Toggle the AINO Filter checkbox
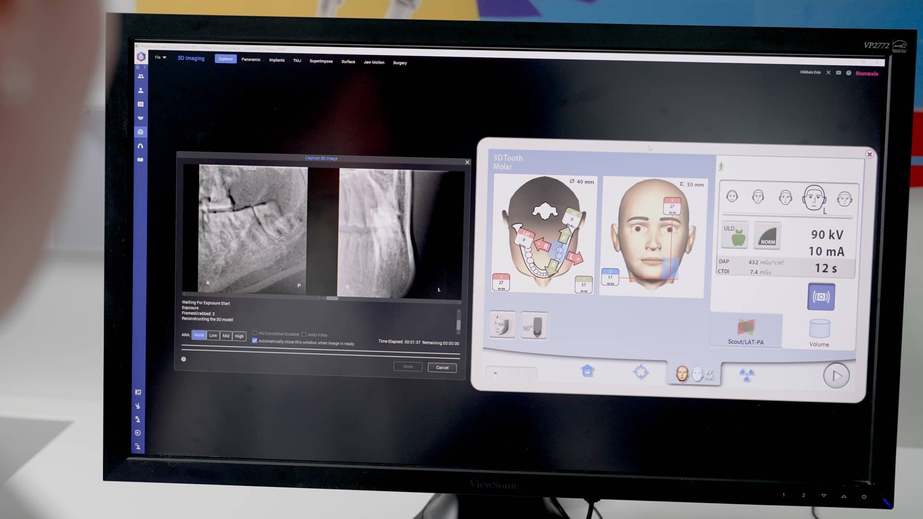 pyautogui.click(x=304, y=334)
